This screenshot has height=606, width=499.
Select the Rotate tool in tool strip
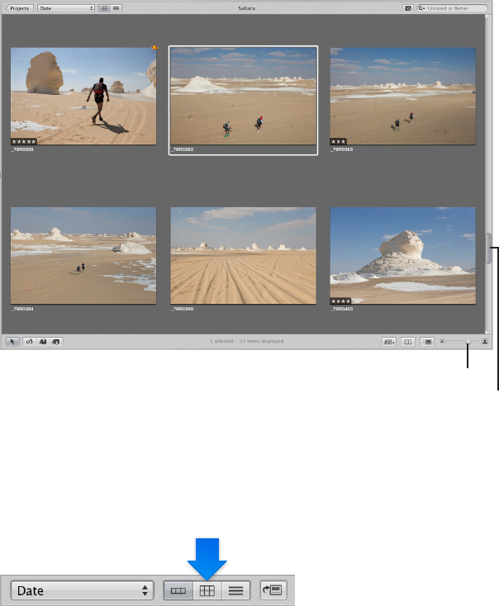[x=29, y=342]
